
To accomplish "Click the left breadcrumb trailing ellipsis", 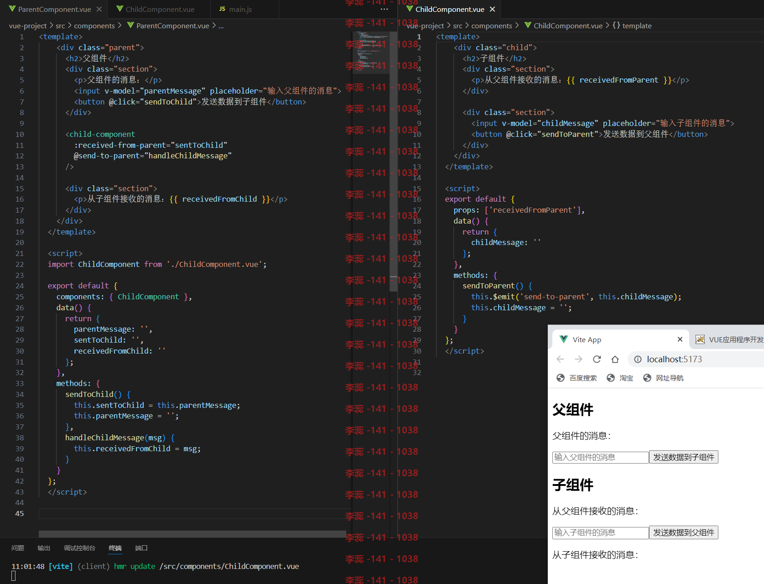I will pyautogui.click(x=221, y=26).
